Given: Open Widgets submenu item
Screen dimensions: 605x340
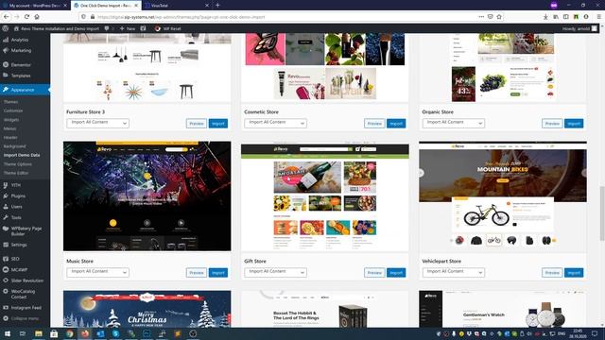Looking at the screenshot, I should (11, 120).
